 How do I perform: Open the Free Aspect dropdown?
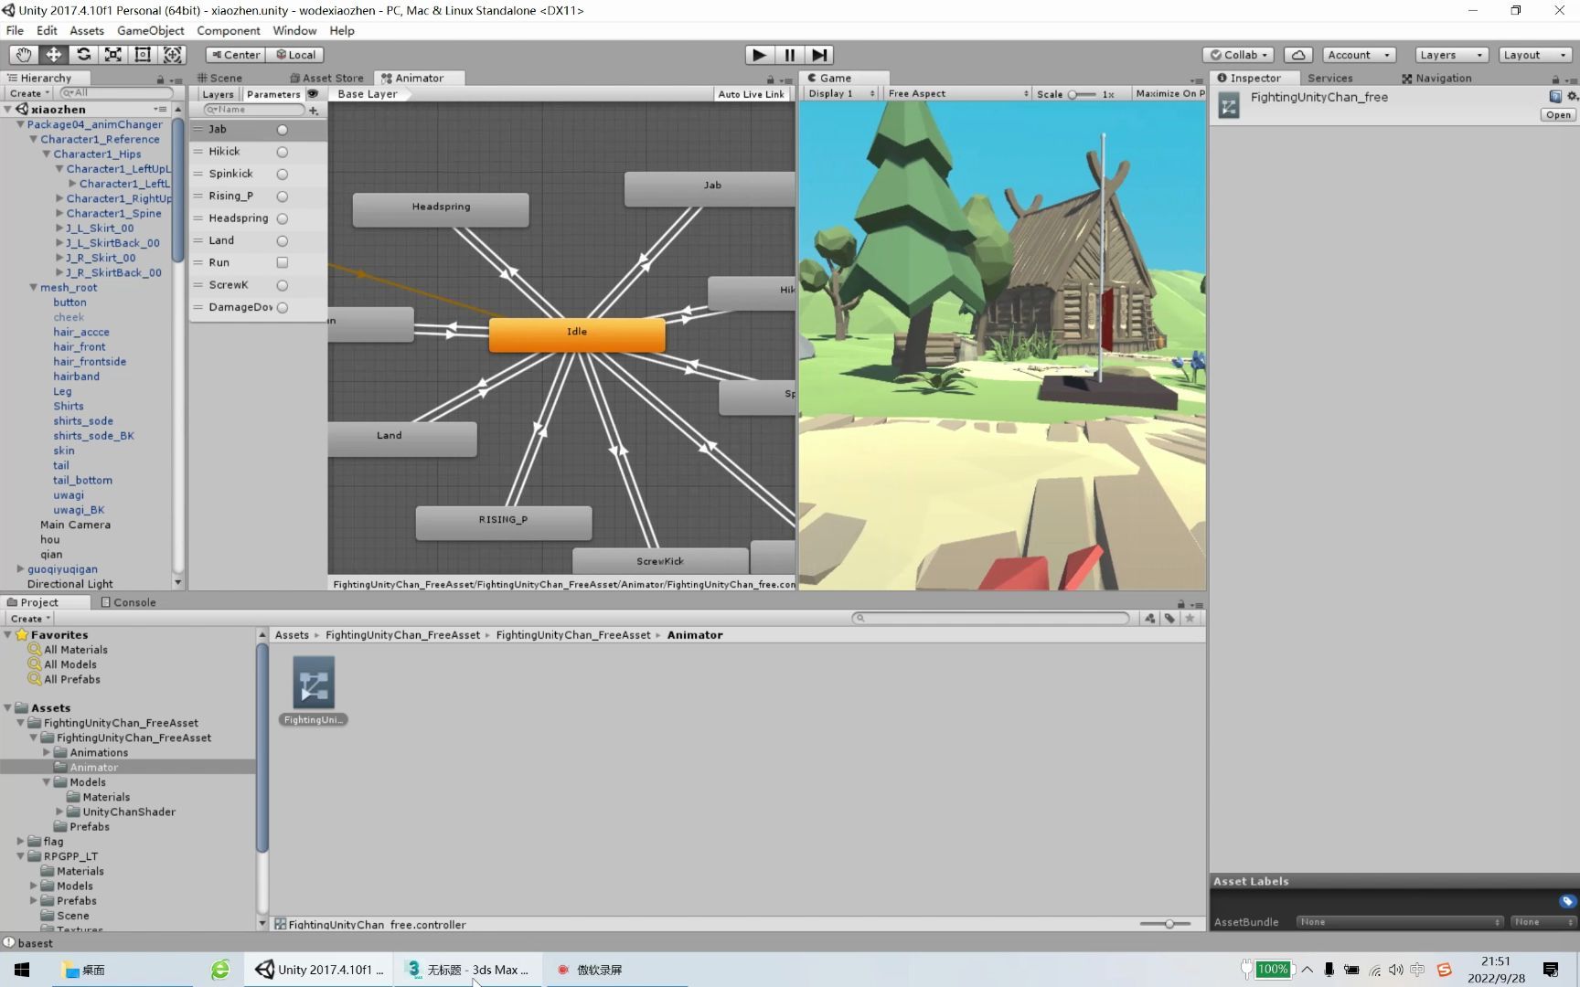(955, 93)
